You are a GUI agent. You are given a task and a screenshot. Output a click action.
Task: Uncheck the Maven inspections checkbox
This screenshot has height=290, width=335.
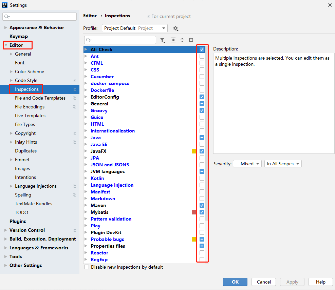coord(202,205)
